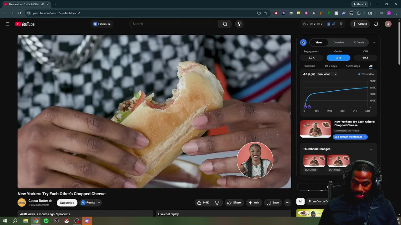This screenshot has width=401, height=225.
Task: Reload the page
Action: 19,13
